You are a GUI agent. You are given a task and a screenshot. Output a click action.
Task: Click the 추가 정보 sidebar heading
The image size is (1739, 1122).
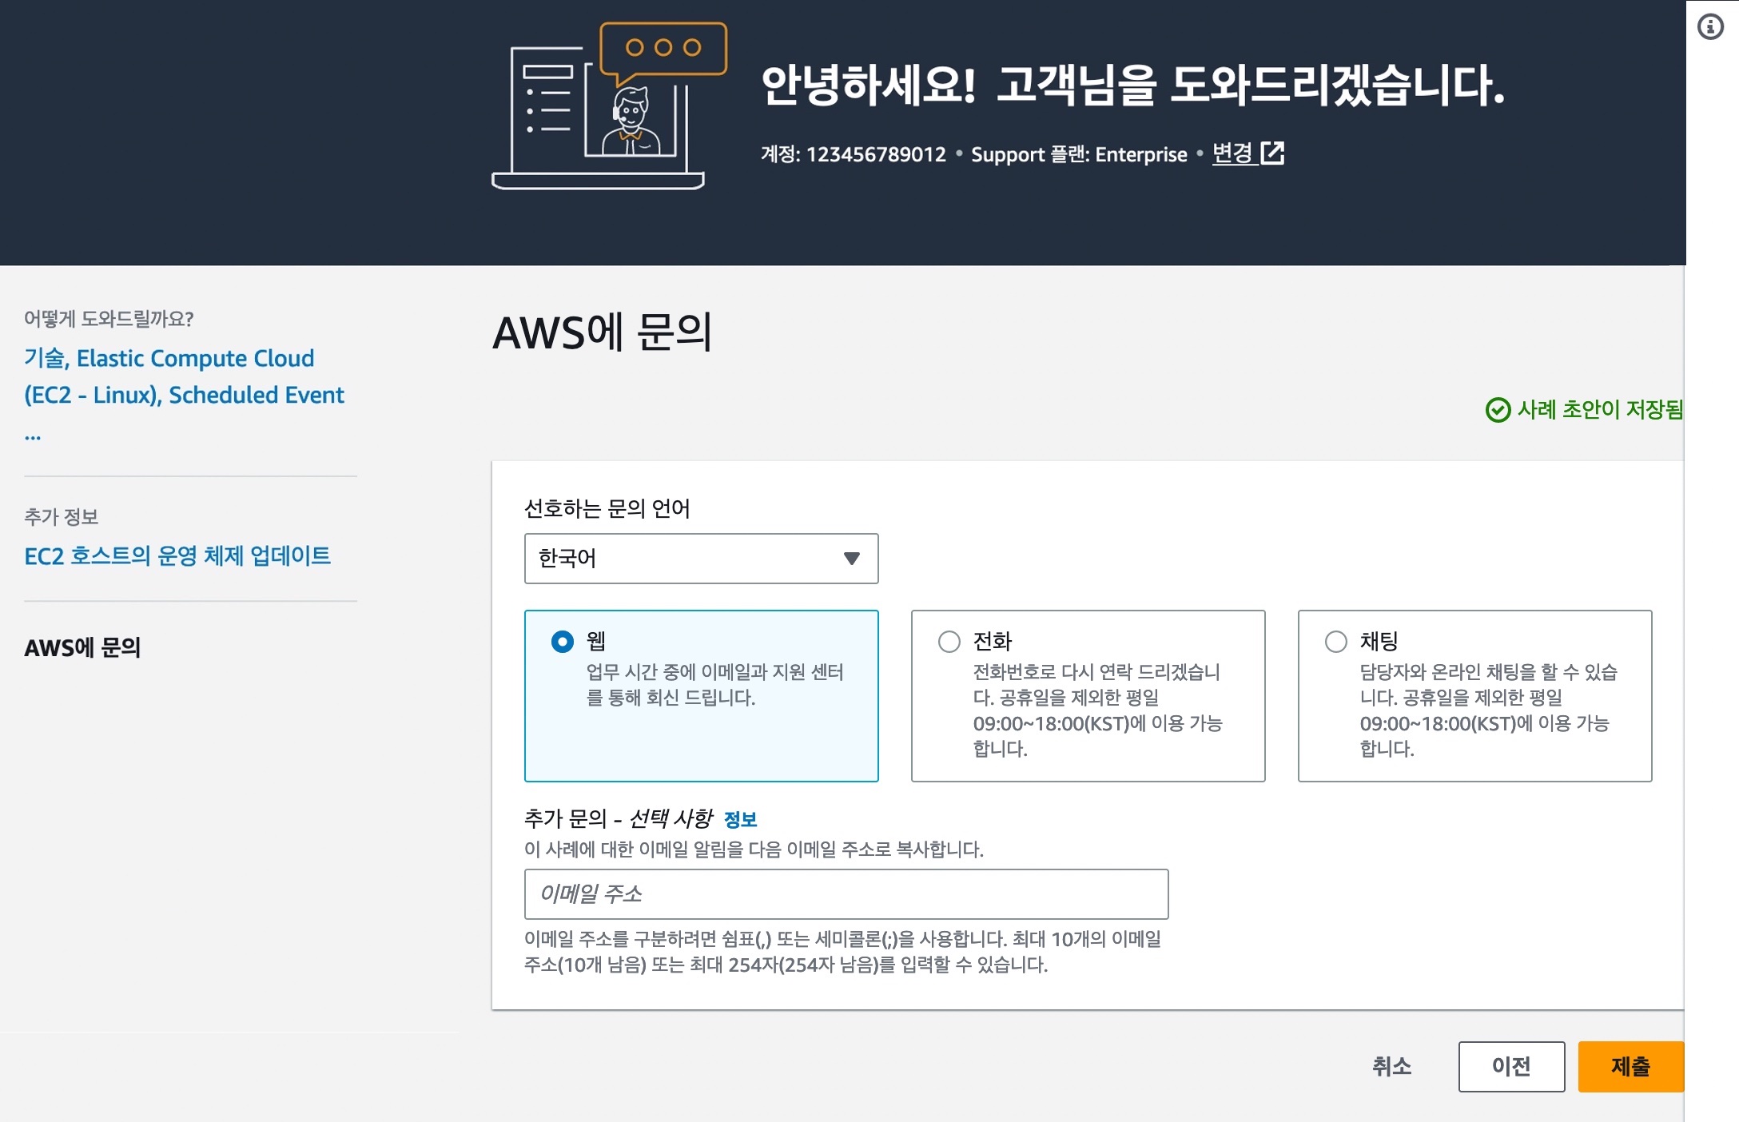(x=62, y=517)
